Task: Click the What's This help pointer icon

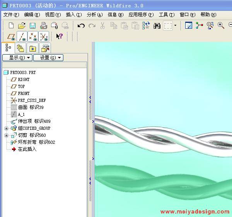Action: point(59,36)
